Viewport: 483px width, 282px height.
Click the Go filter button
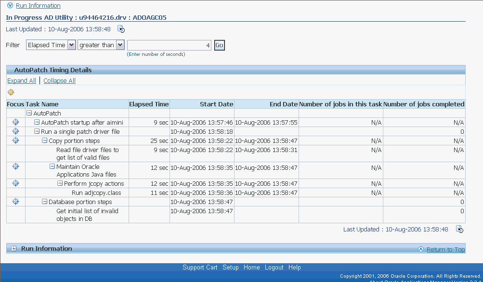[x=219, y=45]
